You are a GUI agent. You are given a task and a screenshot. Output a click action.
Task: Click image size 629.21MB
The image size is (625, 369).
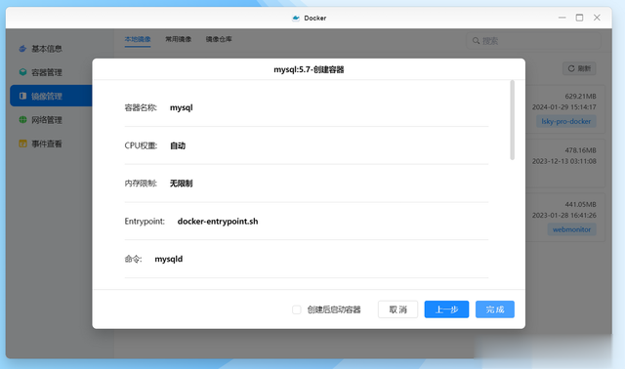tap(580, 96)
